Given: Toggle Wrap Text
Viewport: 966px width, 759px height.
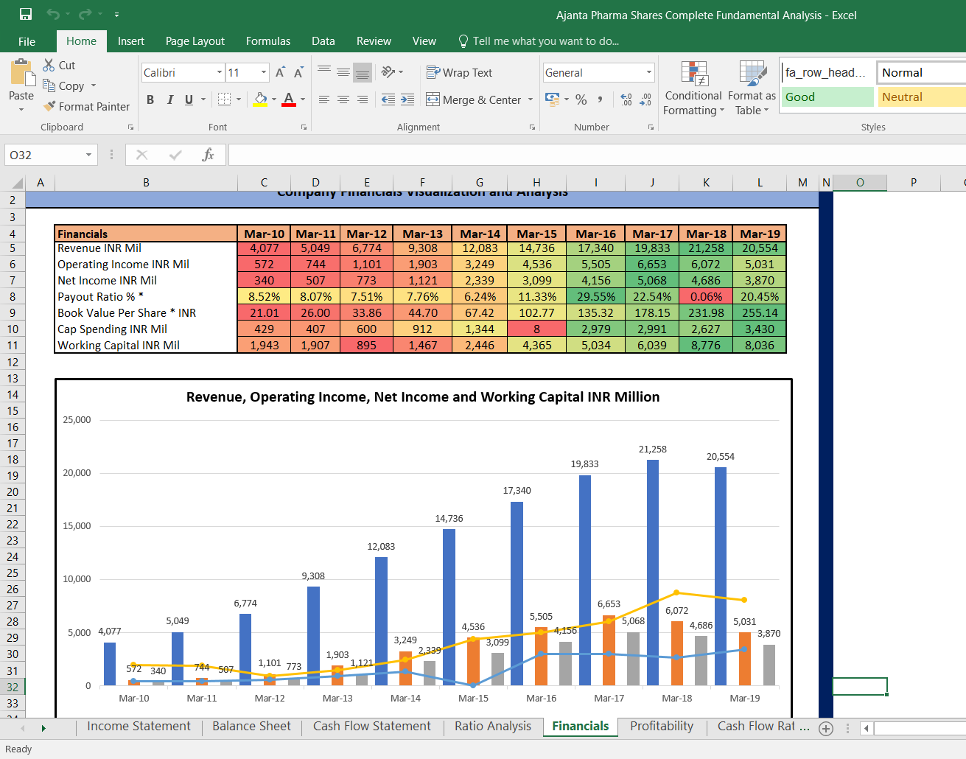Looking at the screenshot, I should [459, 72].
